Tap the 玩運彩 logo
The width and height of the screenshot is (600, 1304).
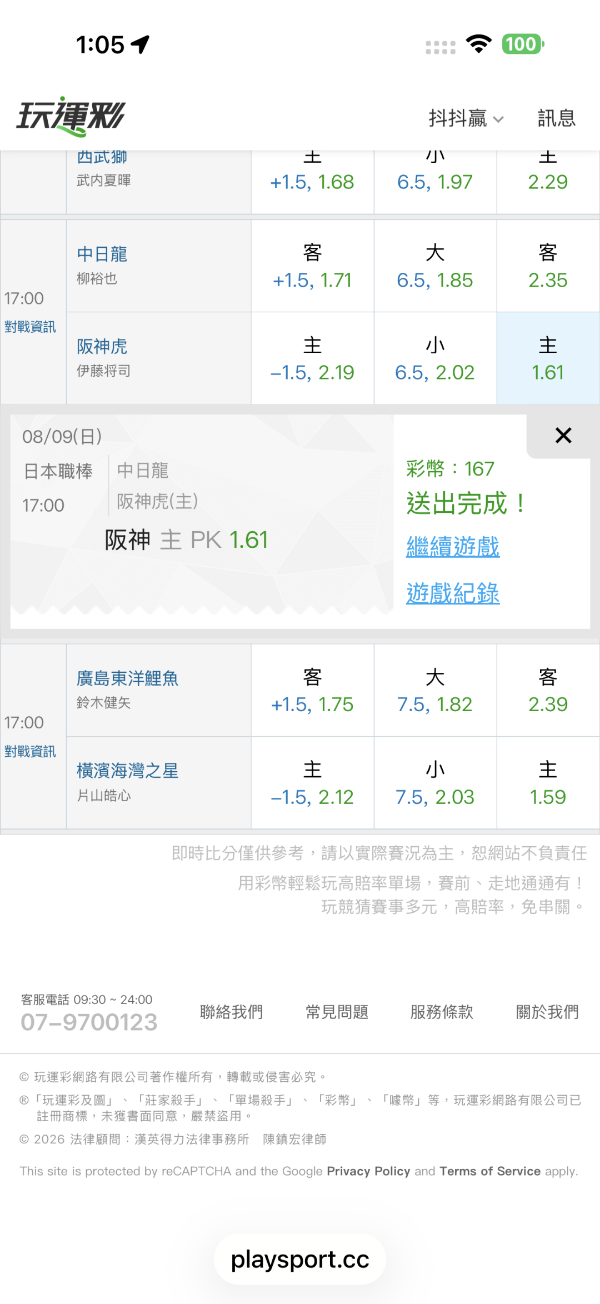point(71,117)
